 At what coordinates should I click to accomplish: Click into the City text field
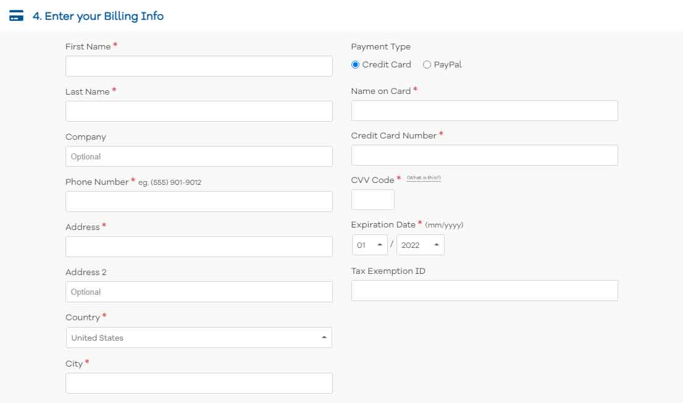tap(198, 383)
